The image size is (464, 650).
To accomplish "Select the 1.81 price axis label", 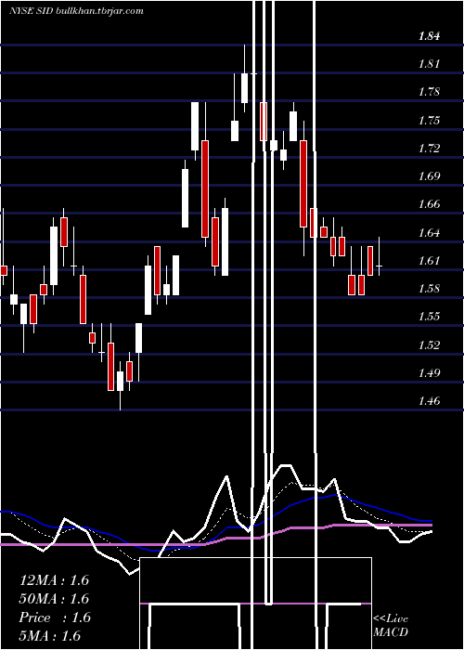I will tap(429, 64).
